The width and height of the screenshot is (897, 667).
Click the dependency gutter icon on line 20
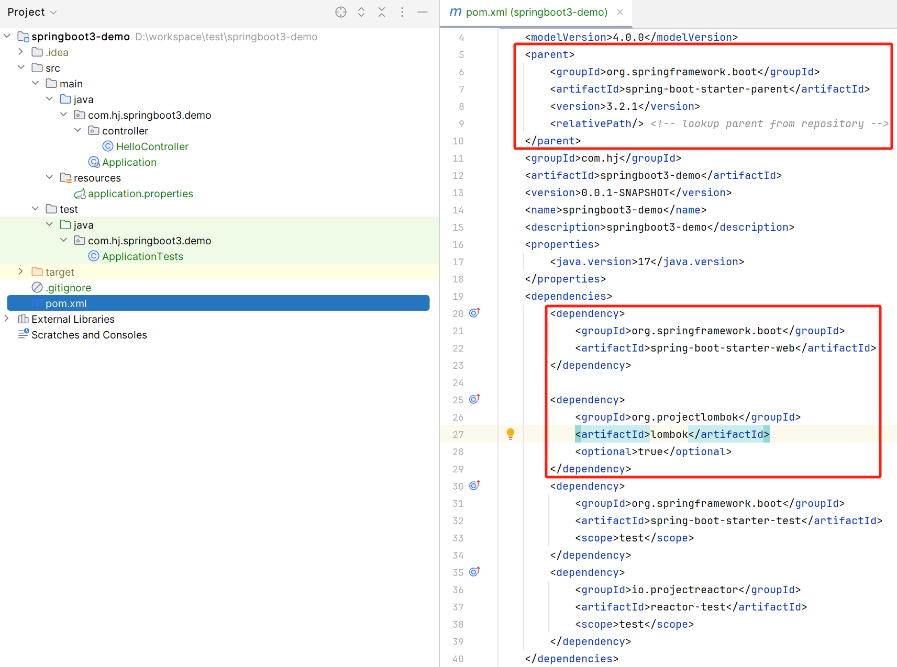coord(474,313)
